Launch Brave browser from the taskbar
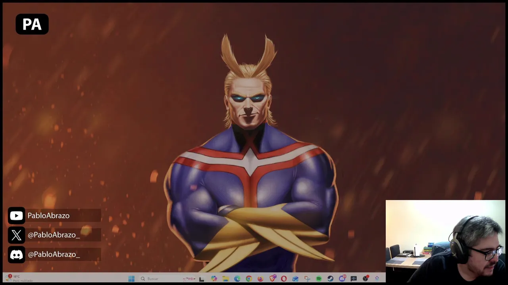 (x=272, y=279)
